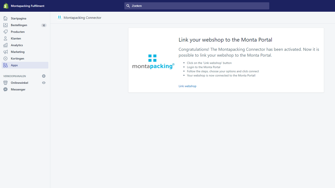Viewport: 335px width, 188px height.
Task: Add a sales channel with the plus button
Action: [44, 76]
